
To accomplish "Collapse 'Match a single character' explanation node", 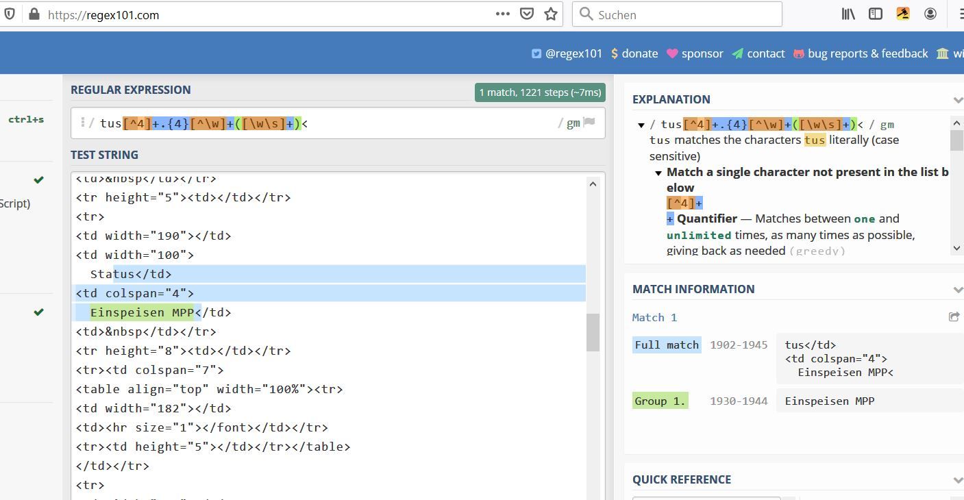I will (x=658, y=173).
